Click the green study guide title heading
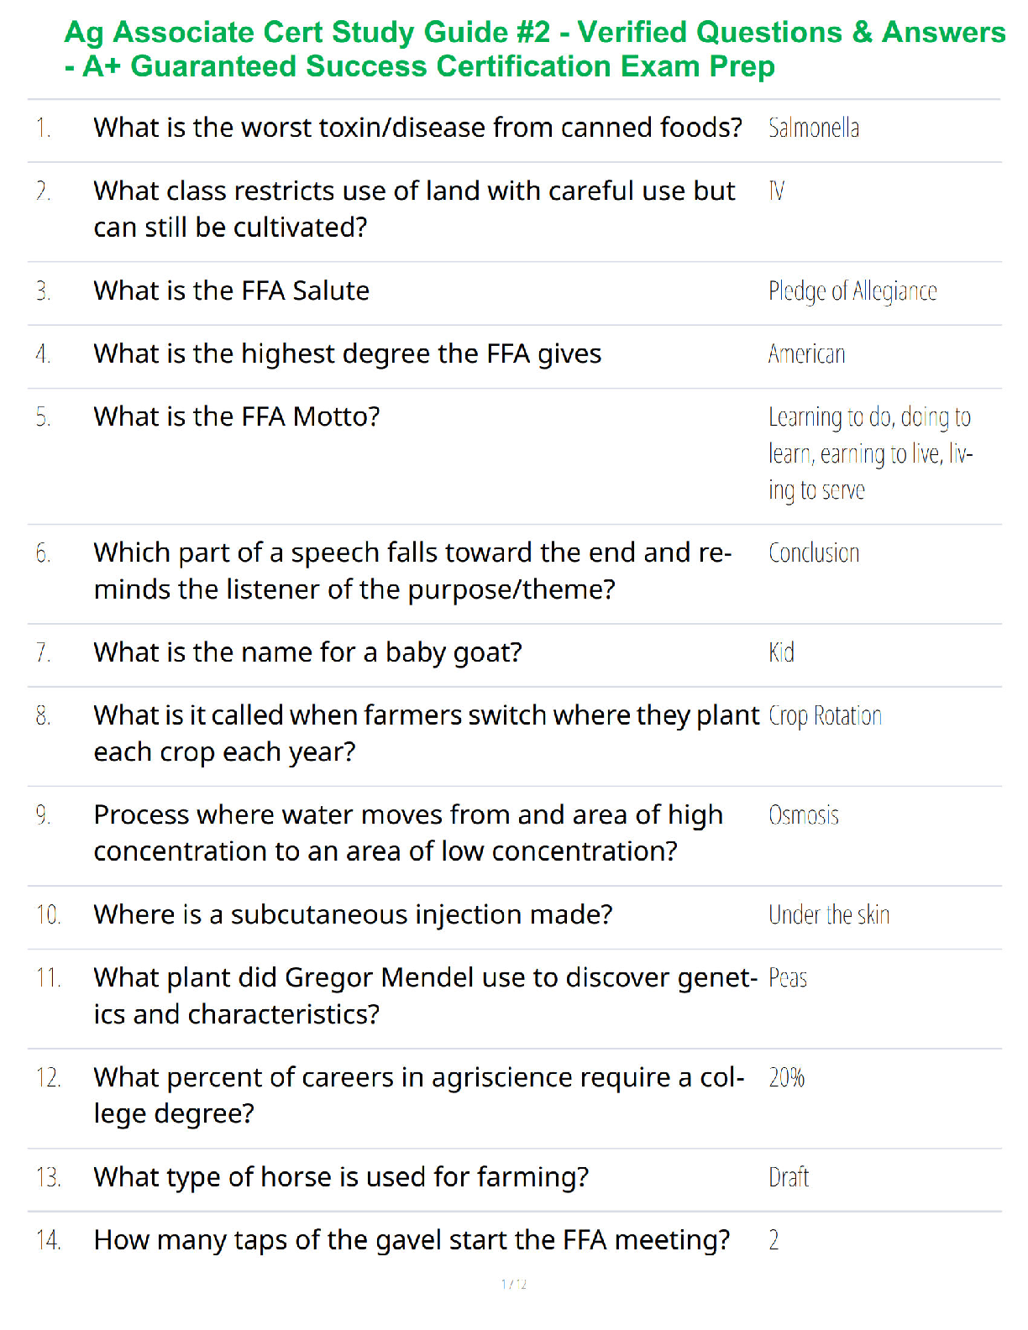 pos(535,49)
